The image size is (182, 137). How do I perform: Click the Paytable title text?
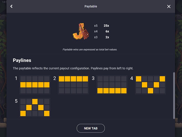91,6
